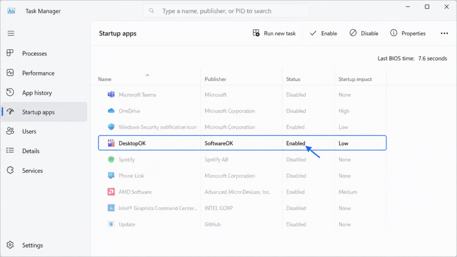Focus the name, publisher, or PID search box
The height and width of the screenshot is (257, 457).
click(226, 11)
